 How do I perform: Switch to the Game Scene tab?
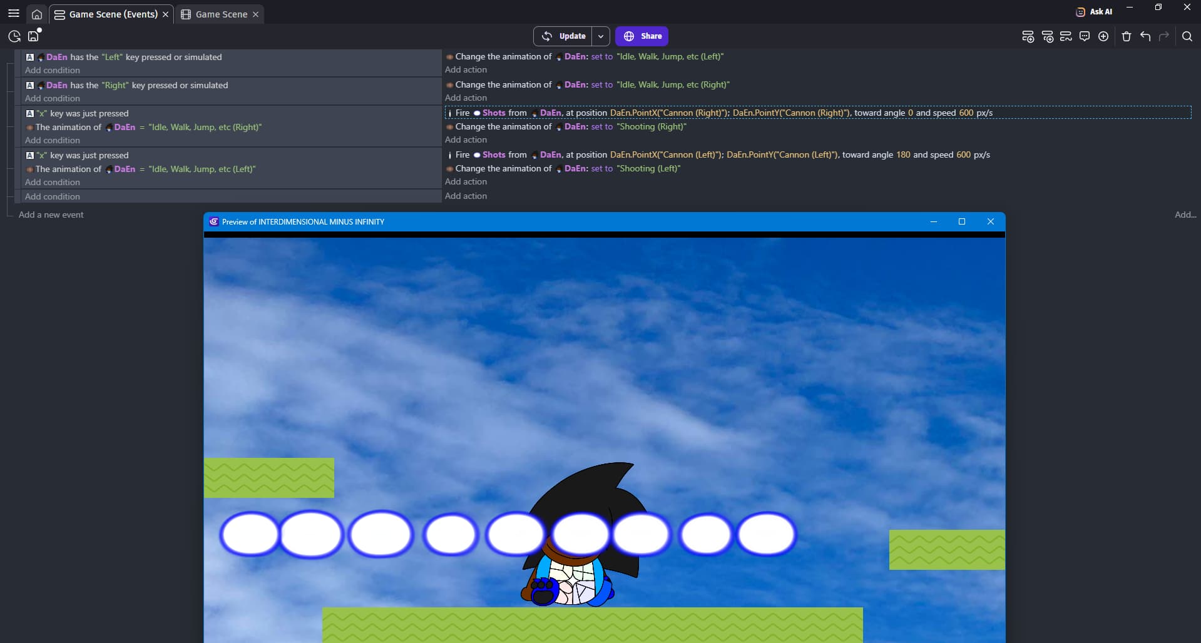click(221, 14)
